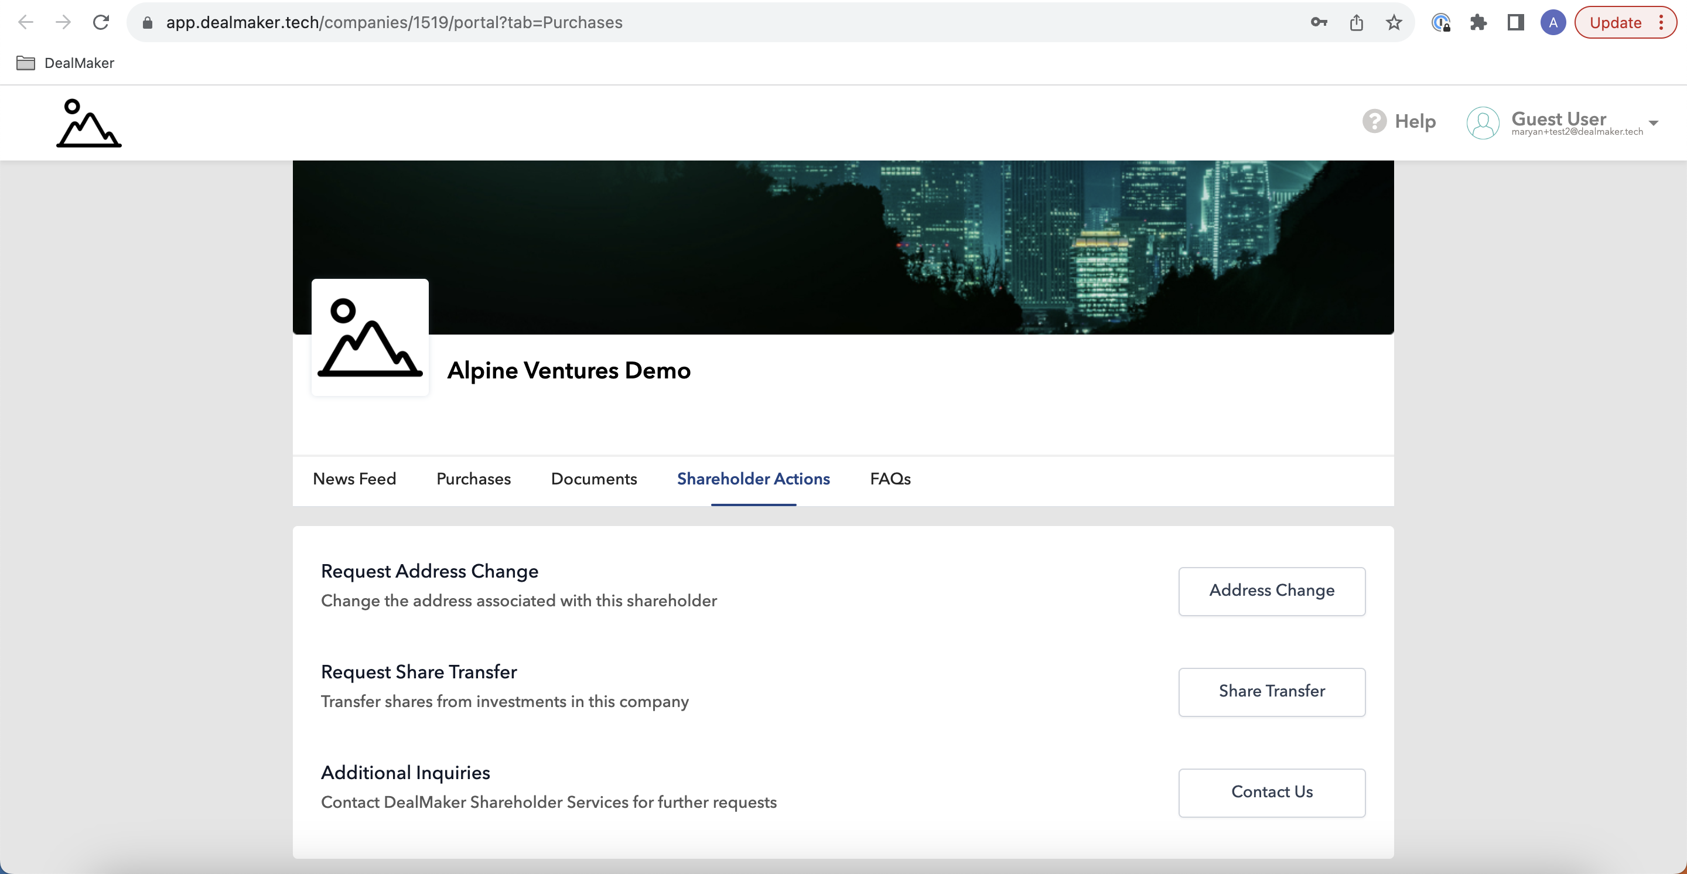The height and width of the screenshot is (874, 1687).
Task: Click the padlock site info icon
Action: (148, 23)
